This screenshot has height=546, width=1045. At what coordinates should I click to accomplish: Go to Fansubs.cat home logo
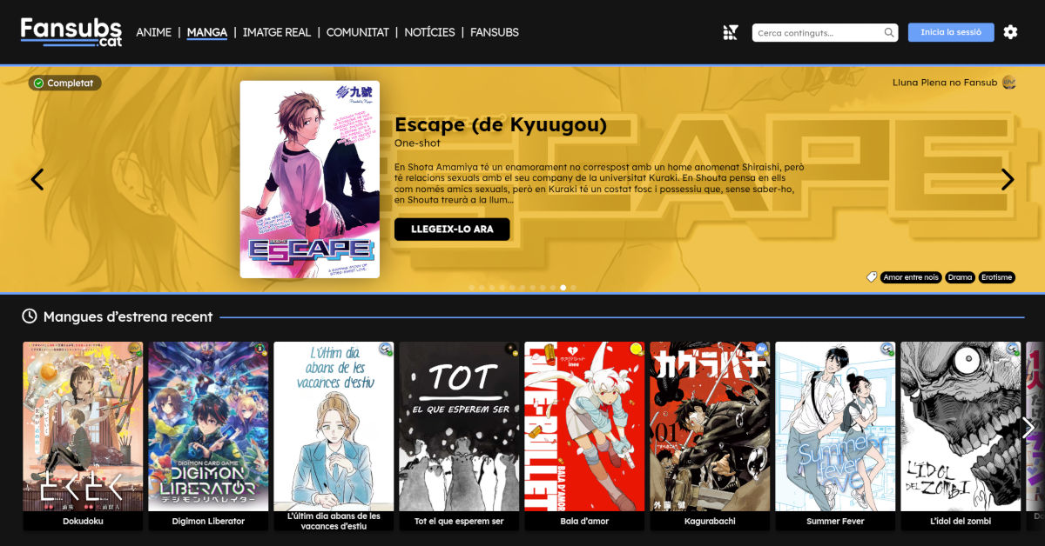tap(71, 31)
